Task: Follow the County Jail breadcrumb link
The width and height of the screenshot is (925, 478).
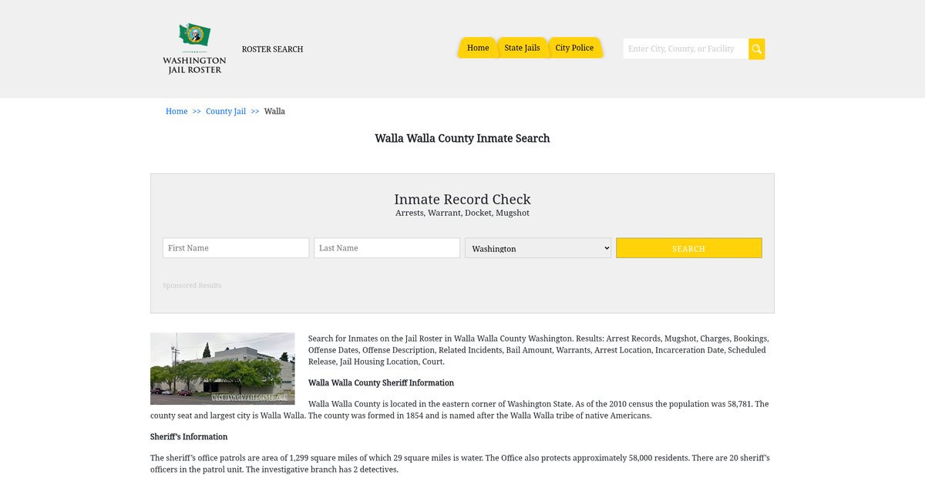Action: (226, 111)
